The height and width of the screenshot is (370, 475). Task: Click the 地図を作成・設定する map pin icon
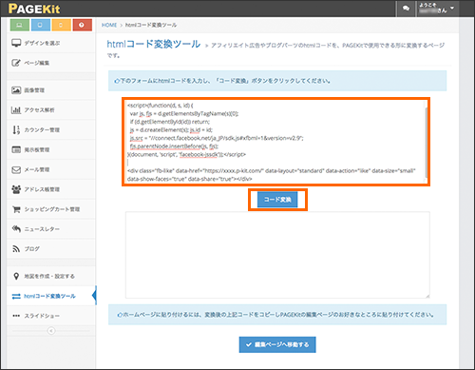pos(16,276)
